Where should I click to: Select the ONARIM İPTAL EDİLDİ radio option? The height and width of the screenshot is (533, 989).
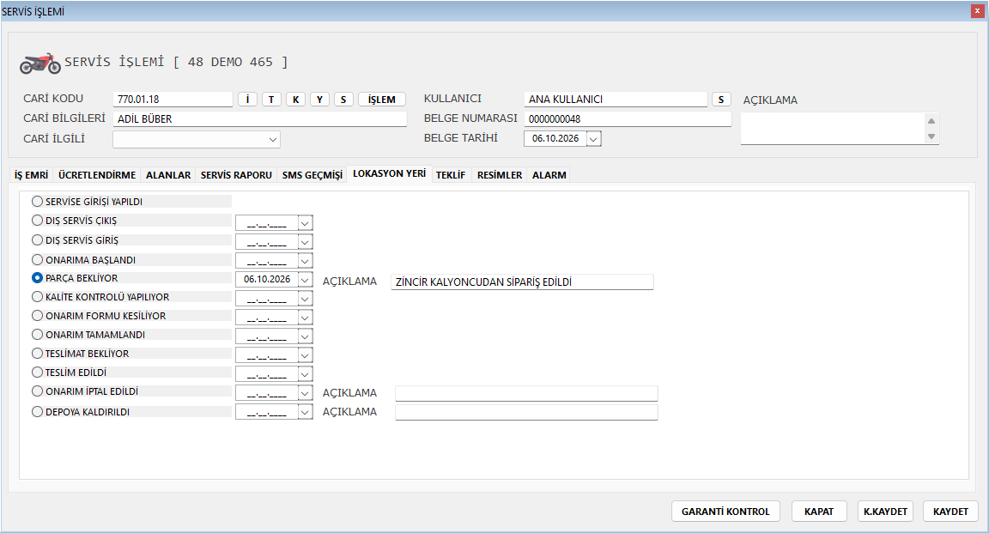[x=37, y=391]
